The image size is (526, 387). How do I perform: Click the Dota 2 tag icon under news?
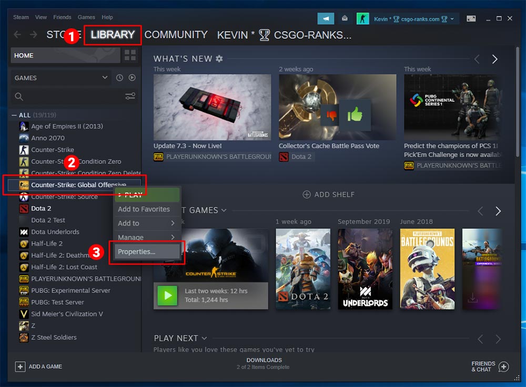click(284, 156)
